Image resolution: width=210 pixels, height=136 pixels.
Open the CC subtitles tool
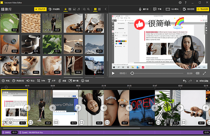coord(157,9)
